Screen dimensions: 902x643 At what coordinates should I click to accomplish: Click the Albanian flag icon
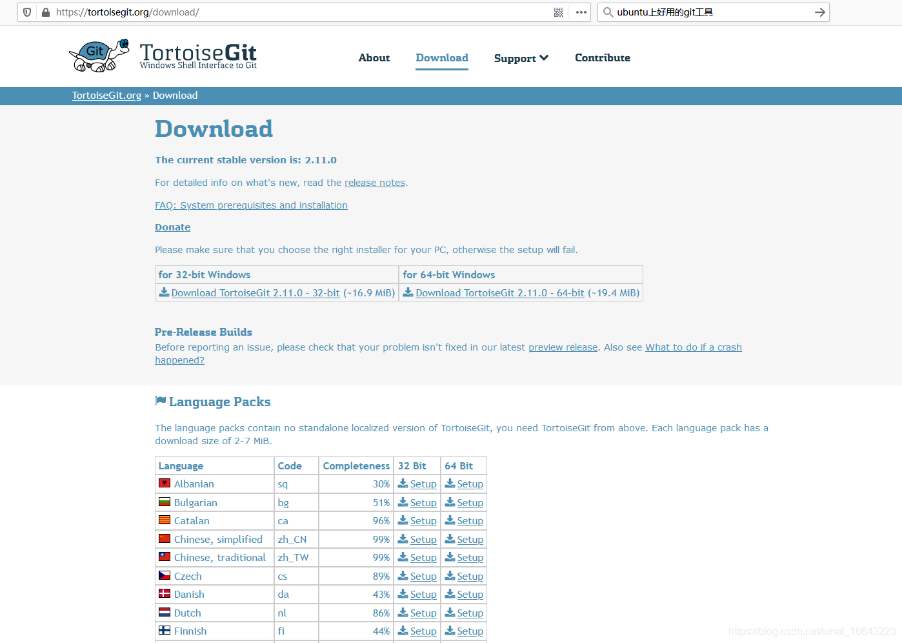pyautogui.click(x=165, y=483)
